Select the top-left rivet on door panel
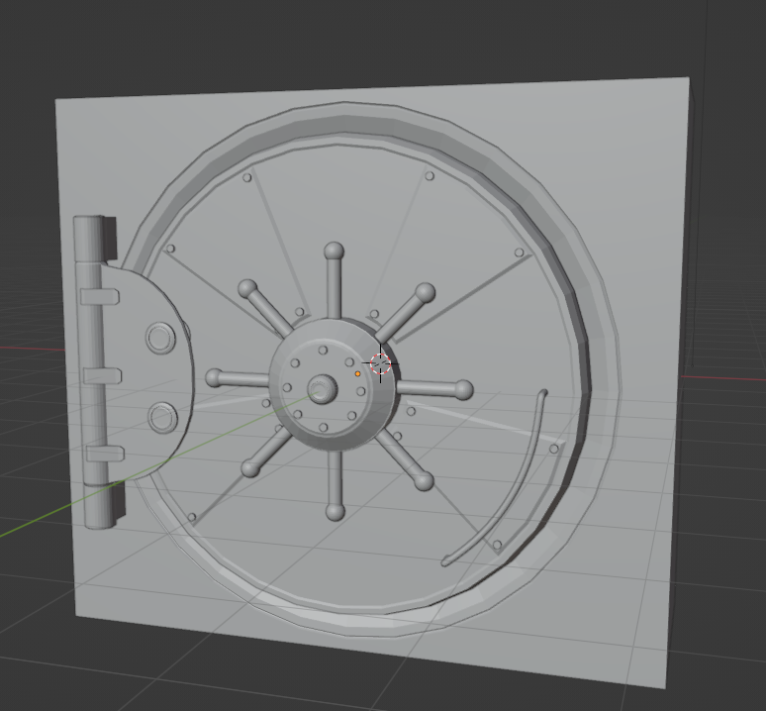The width and height of the screenshot is (766, 711). 247,177
